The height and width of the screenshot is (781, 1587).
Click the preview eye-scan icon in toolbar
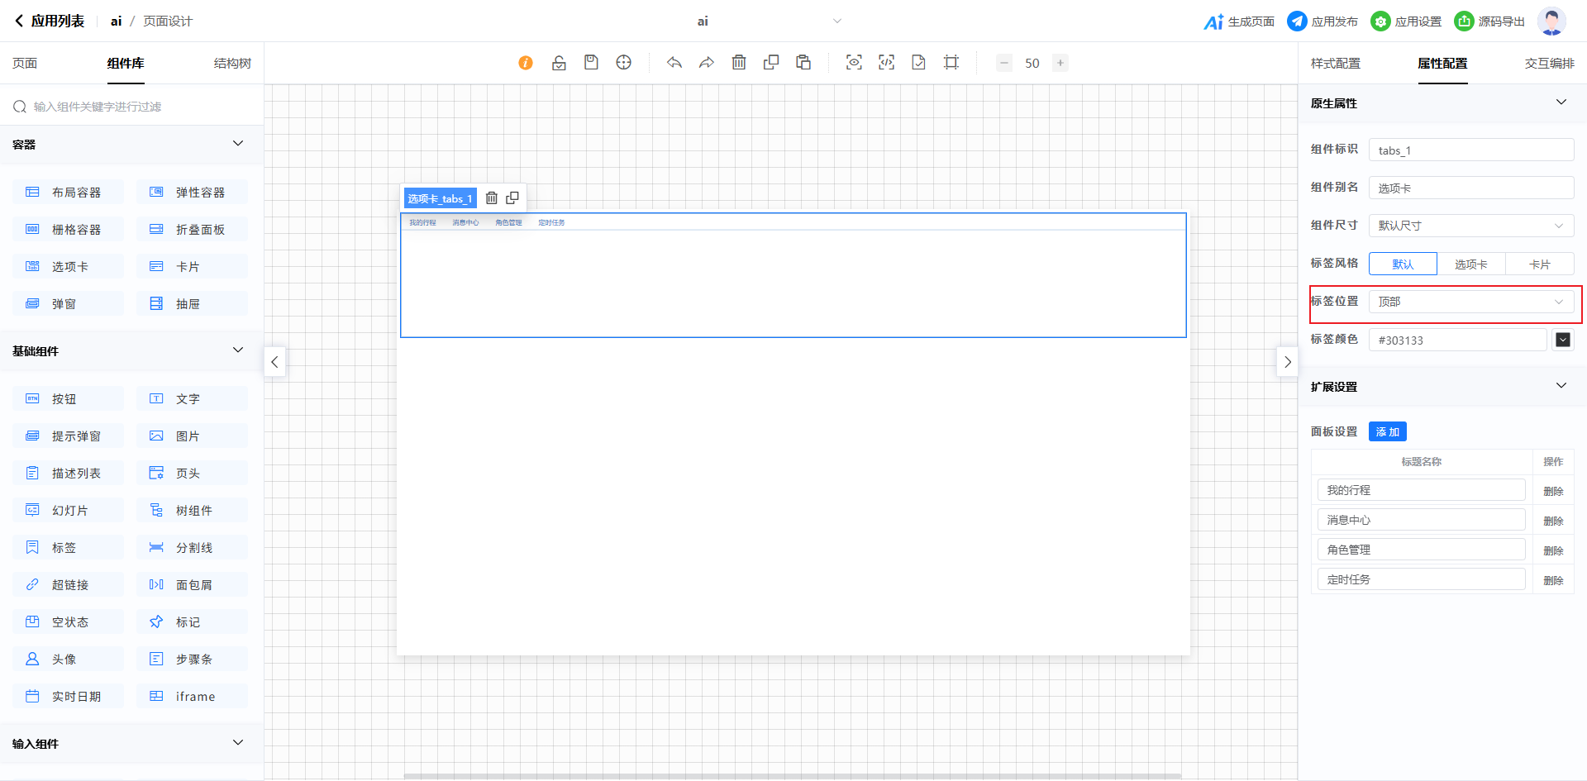click(854, 63)
